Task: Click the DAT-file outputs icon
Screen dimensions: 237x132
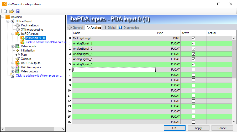Action: click(18, 67)
